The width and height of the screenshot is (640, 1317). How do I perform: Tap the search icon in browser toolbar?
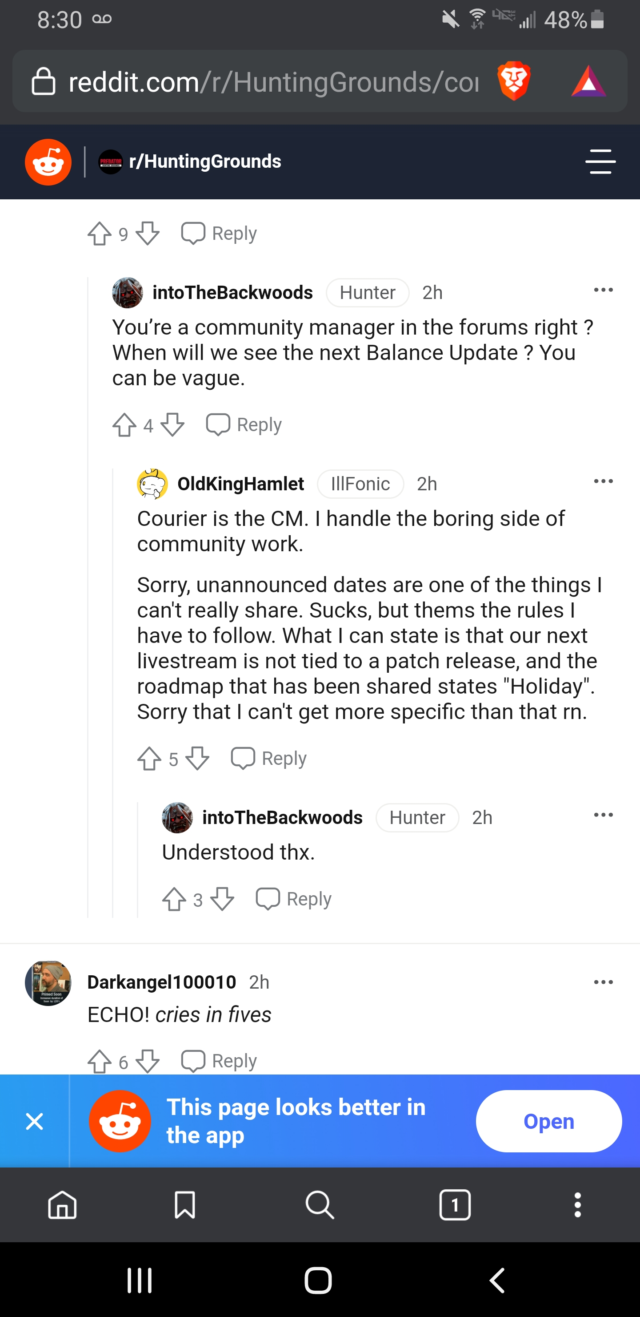tap(320, 1204)
